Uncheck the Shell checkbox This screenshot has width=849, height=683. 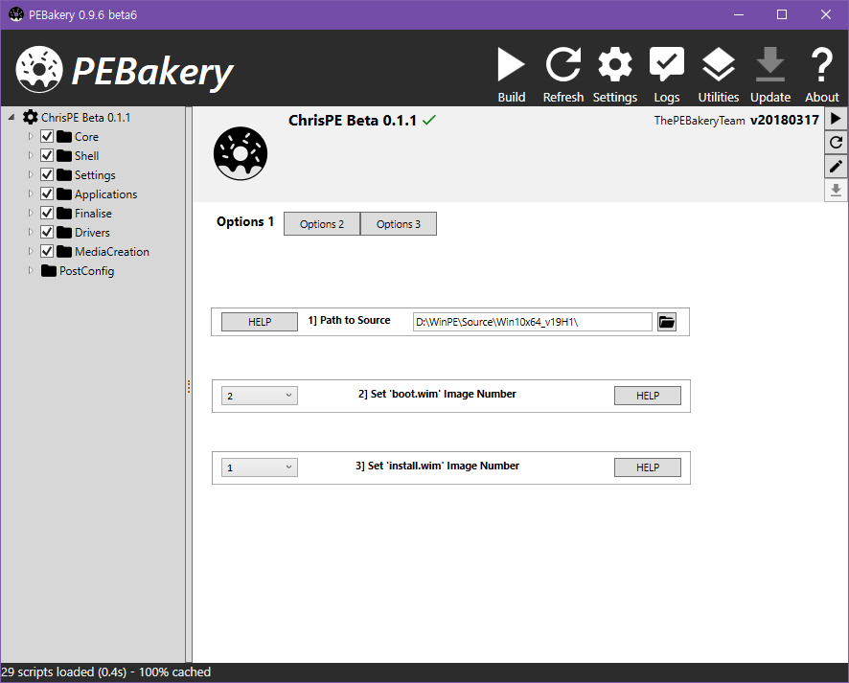click(x=47, y=155)
